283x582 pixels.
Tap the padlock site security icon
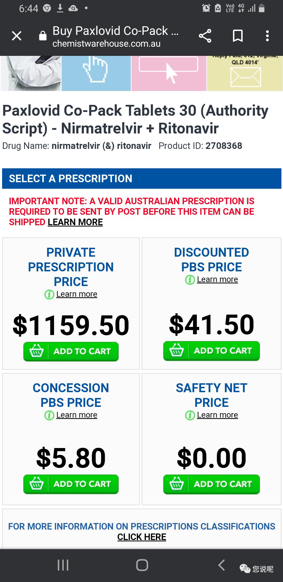click(43, 36)
